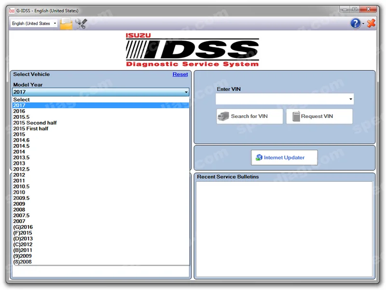Click the blue help question mark icon
Screen dimensions: 386x290
point(355,23)
